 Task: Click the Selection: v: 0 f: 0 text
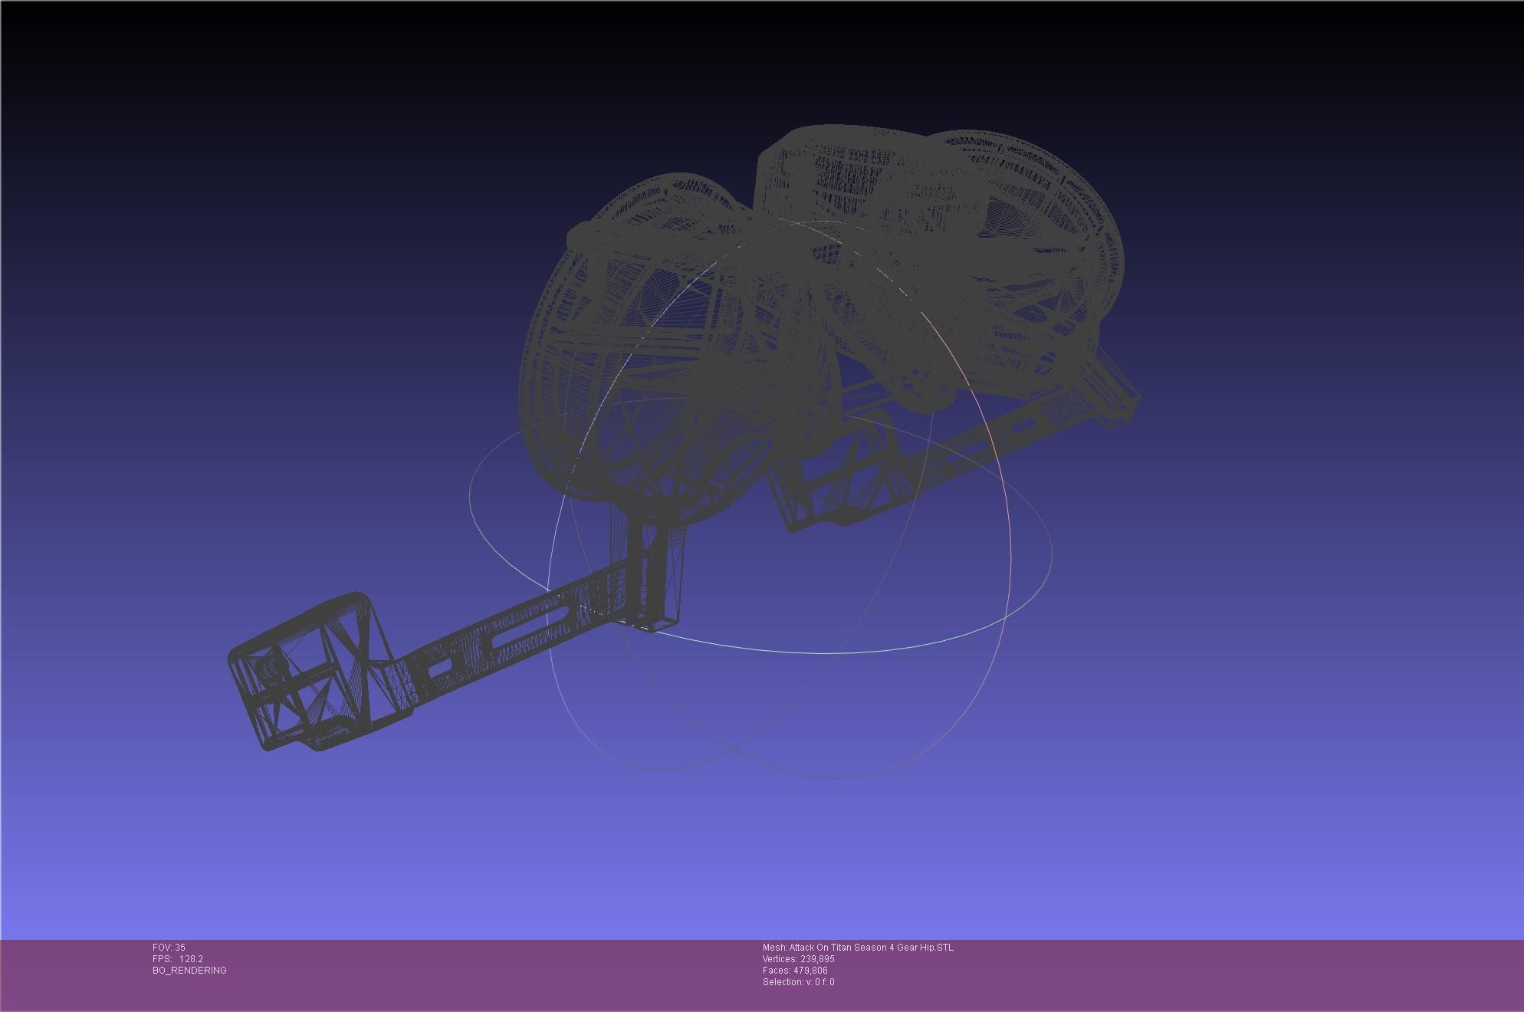798,982
